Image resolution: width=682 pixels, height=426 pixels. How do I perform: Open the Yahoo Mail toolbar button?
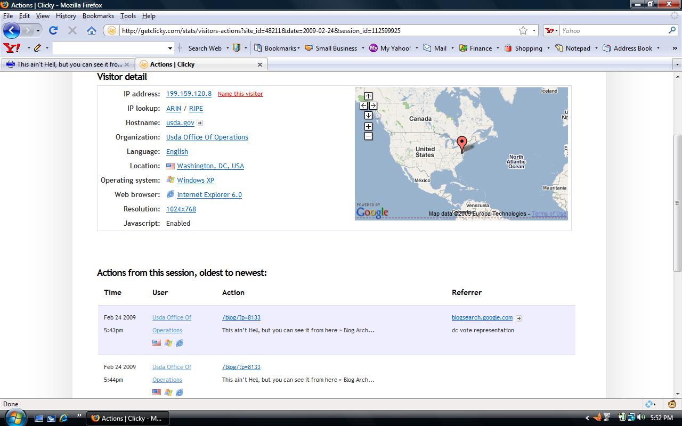click(435, 48)
